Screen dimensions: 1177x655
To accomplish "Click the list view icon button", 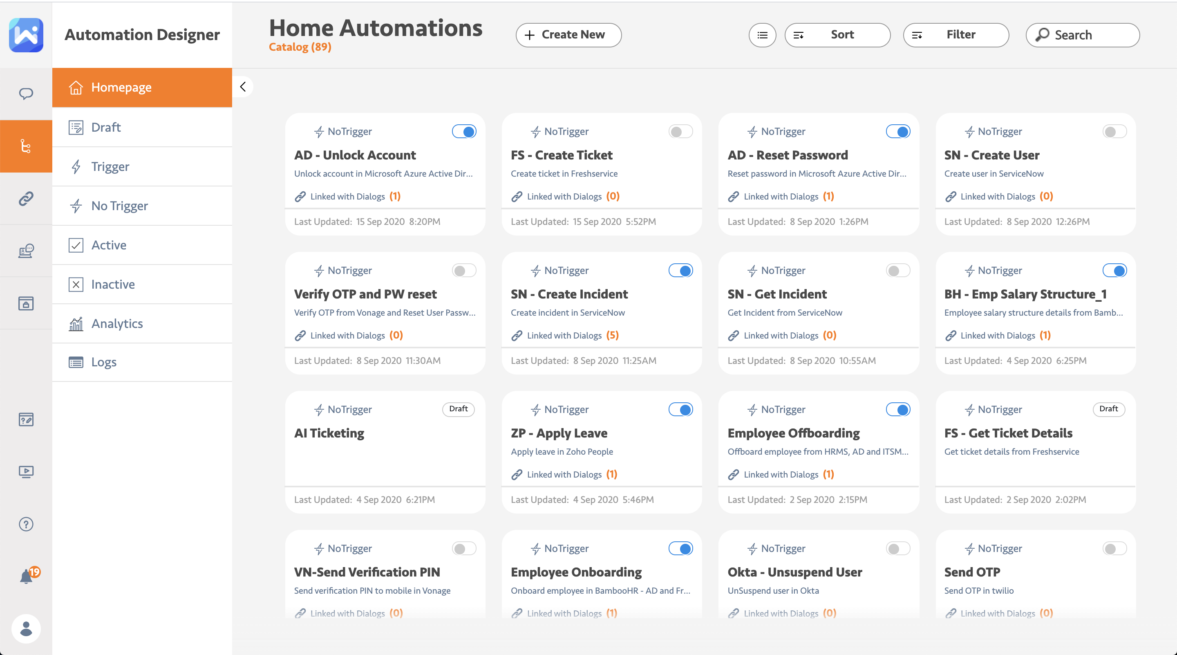I will [762, 35].
